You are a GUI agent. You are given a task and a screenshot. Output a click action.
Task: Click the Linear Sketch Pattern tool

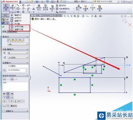(x=63, y=9)
